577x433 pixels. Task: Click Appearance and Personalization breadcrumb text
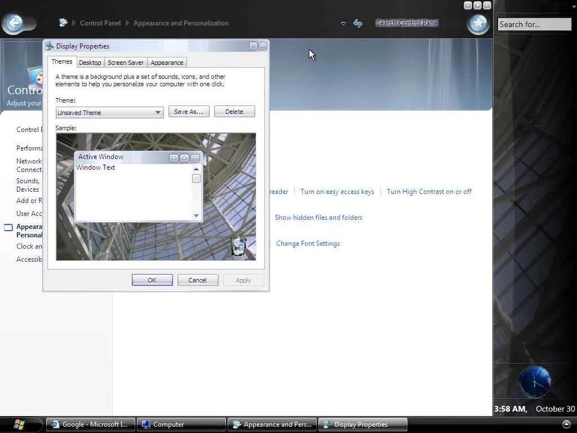point(181,23)
